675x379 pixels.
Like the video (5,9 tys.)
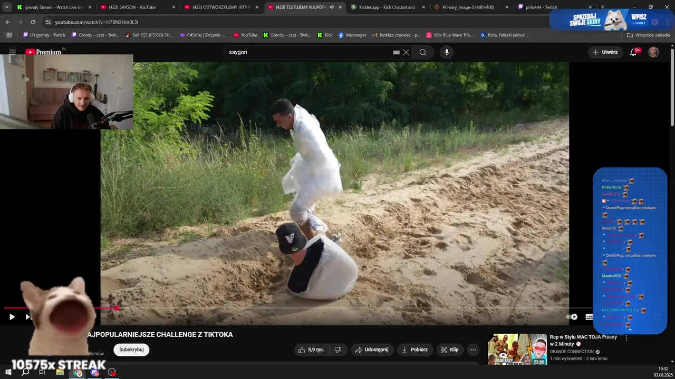pyautogui.click(x=311, y=350)
